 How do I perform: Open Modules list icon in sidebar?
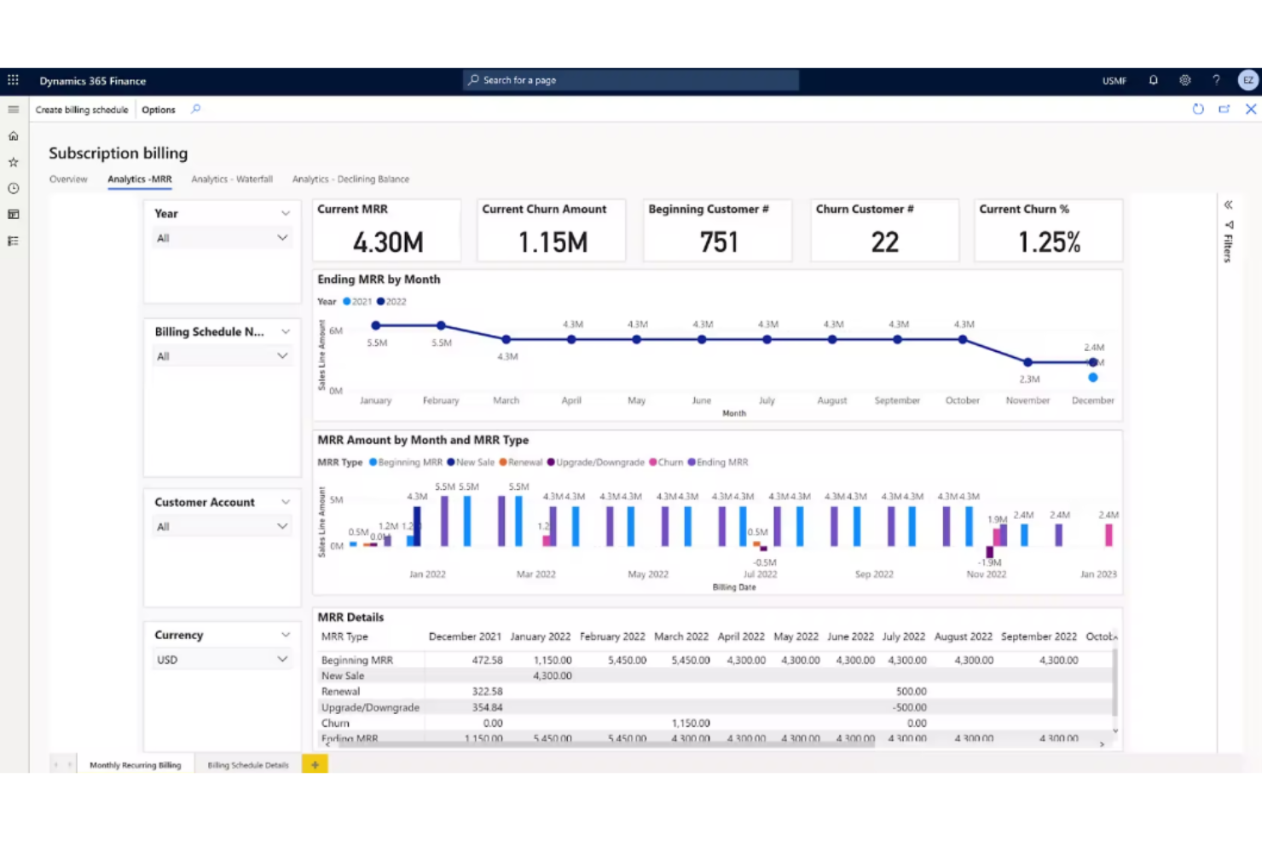point(13,240)
